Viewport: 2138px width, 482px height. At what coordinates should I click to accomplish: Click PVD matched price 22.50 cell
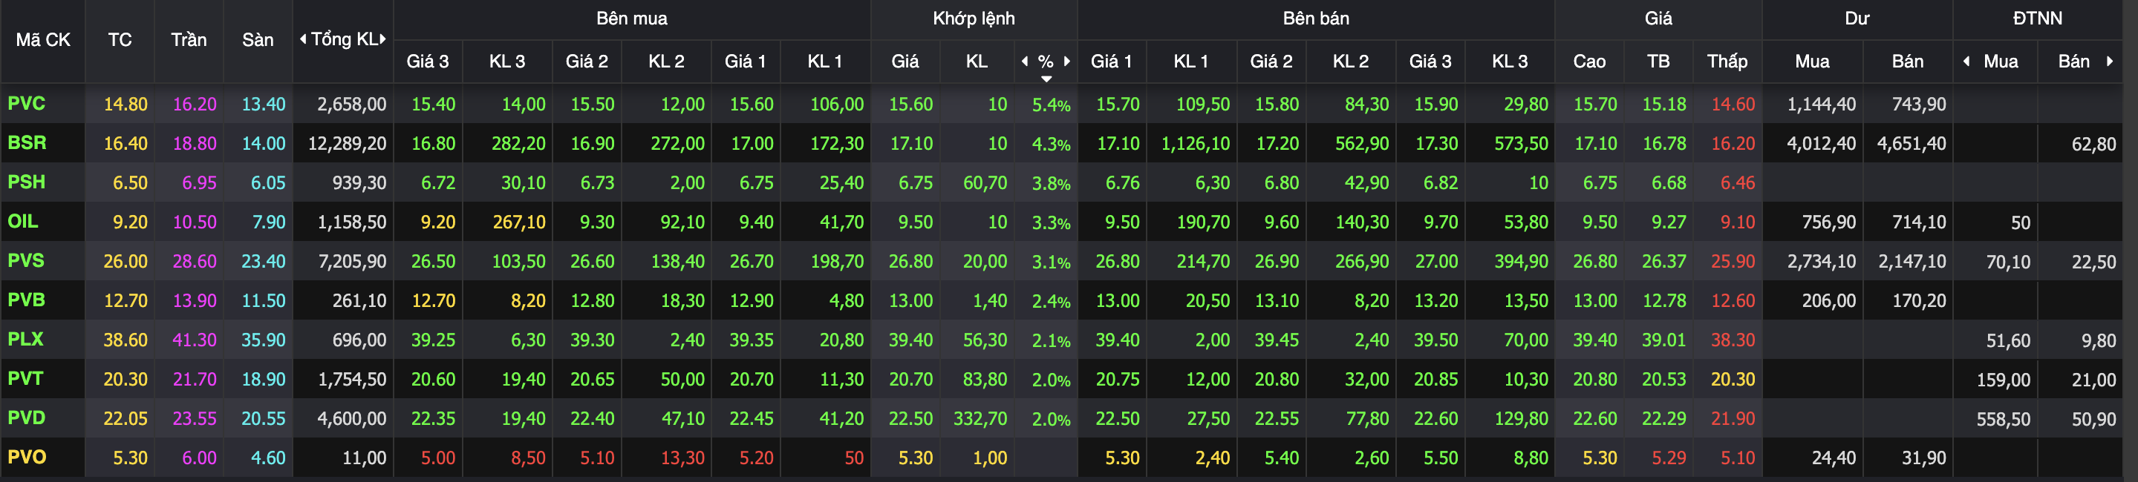910,418
